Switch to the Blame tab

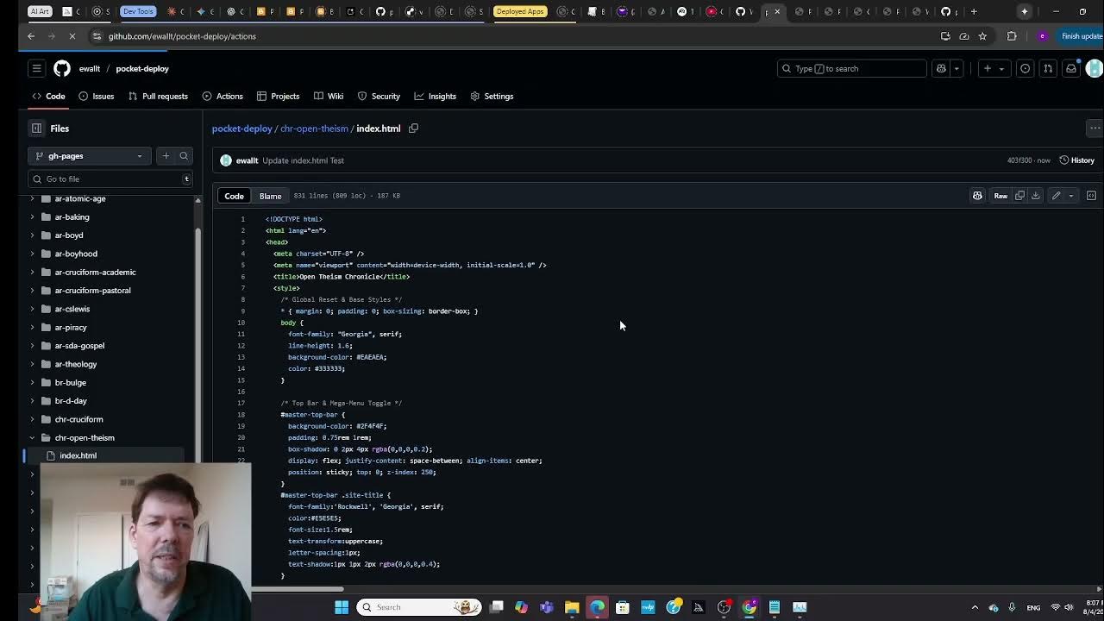pyautogui.click(x=270, y=196)
